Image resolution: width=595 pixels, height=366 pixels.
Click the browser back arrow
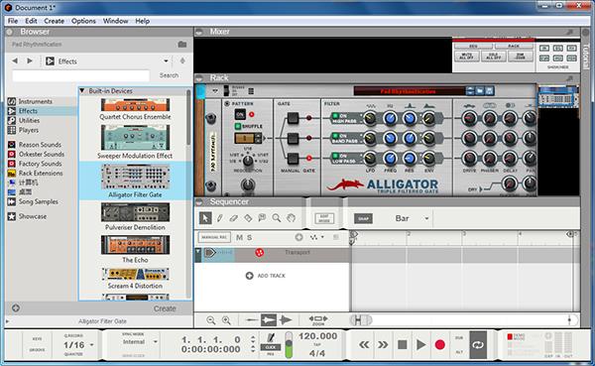tap(15, 61)
